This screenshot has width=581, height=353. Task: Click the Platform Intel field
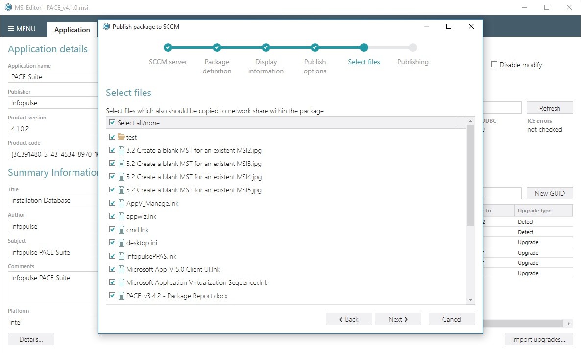pos(53,322)
